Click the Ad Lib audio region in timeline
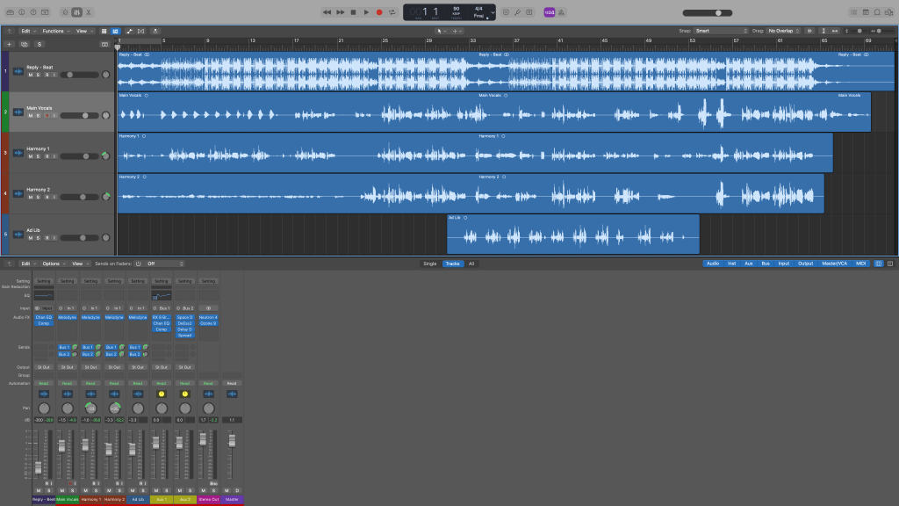 point(572,235)
